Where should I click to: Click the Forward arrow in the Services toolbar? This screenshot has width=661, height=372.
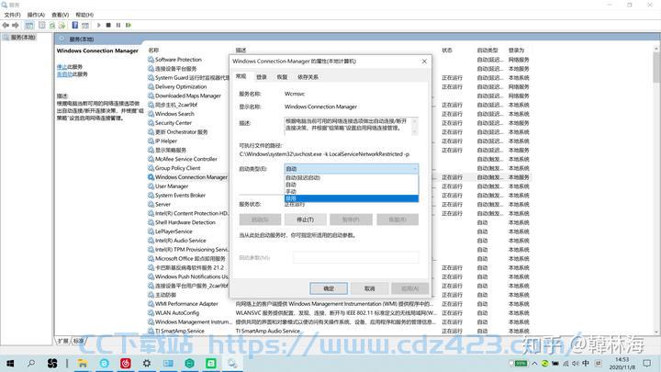click(16, 26)
